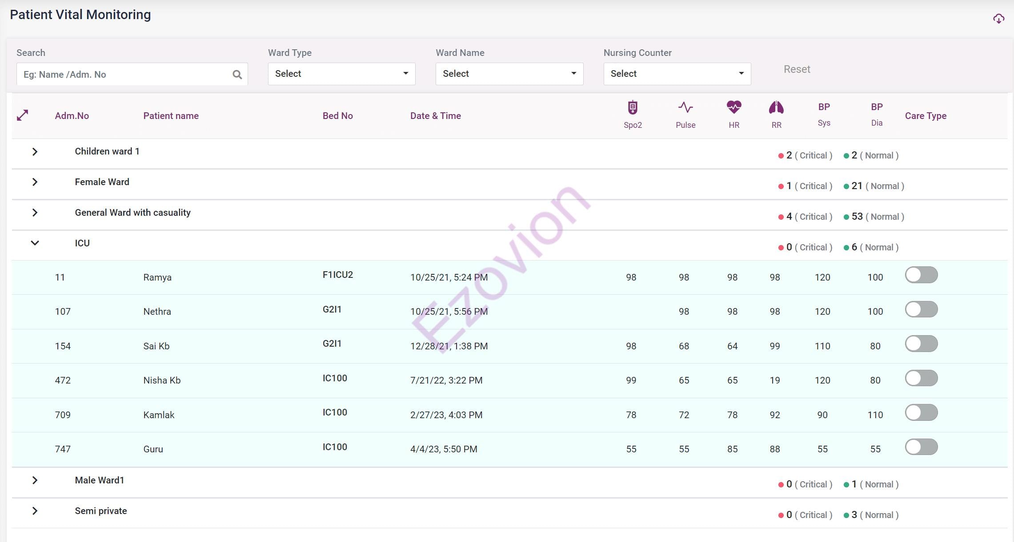Image resolution: width=1014 pixels, height=542 pixels.
Task: Open the Nursing Counter dropdown
Action: pyautogui.click(x=677, y=74)
